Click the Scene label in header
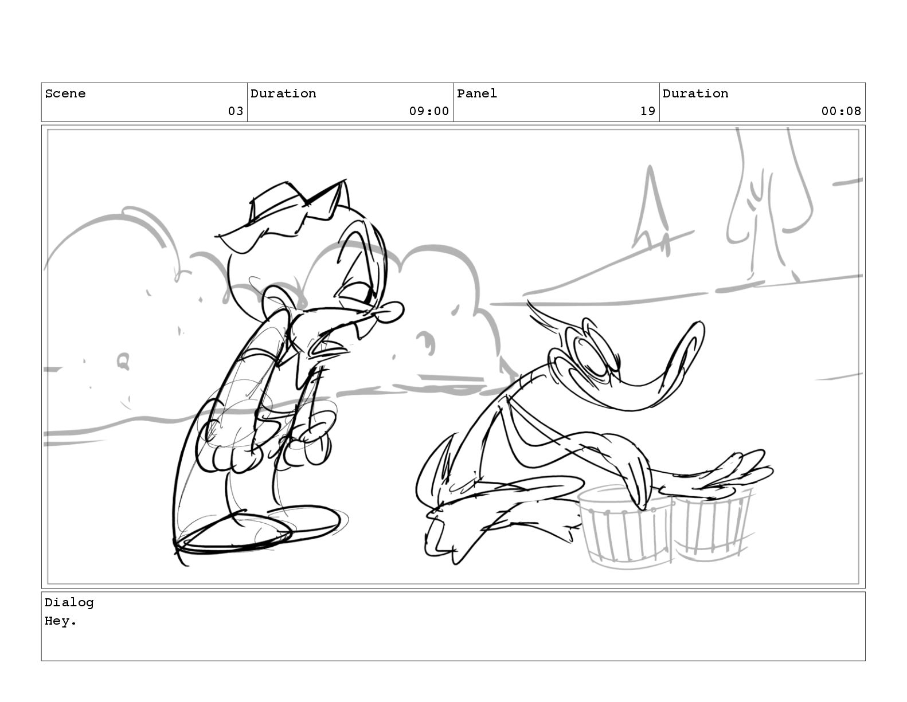The width and height of the screenshot is (907, 702). (x=65, y=93)
